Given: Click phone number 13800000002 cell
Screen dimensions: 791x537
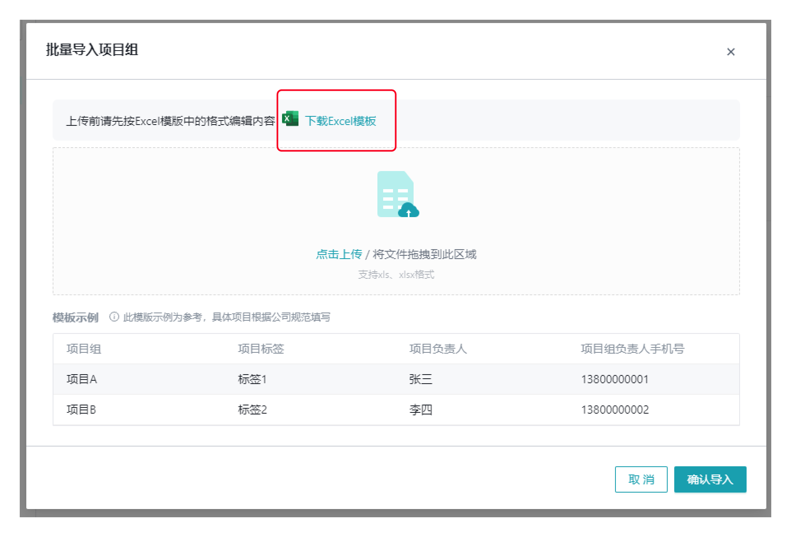Looking at the screenshot, I should click(x=615, y=410).
